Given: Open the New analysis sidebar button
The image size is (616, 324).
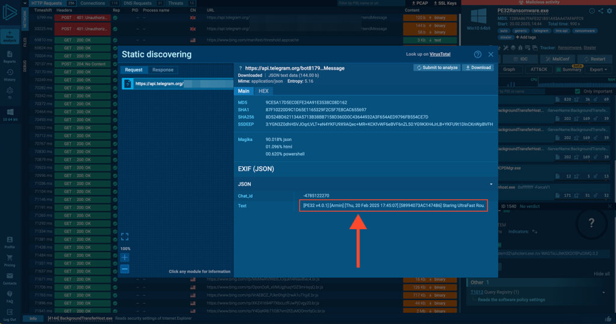Looking at the screenshot, I should tap(9, 36).
